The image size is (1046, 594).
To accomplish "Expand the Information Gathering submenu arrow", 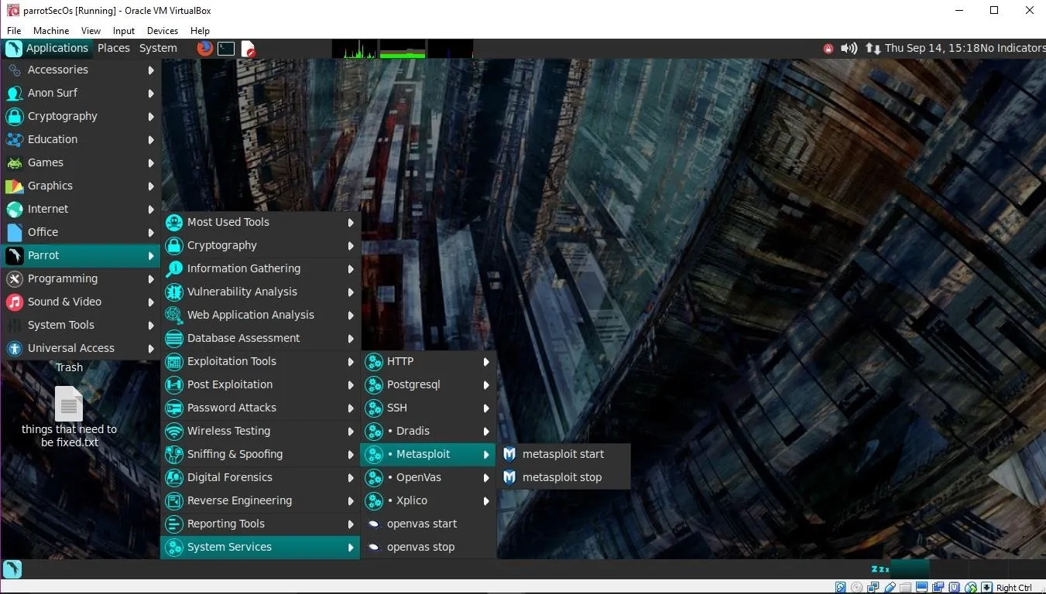I will tap(351, 269).
